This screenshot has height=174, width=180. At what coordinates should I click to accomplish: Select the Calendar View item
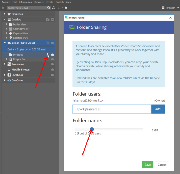(x=21, y=29)
